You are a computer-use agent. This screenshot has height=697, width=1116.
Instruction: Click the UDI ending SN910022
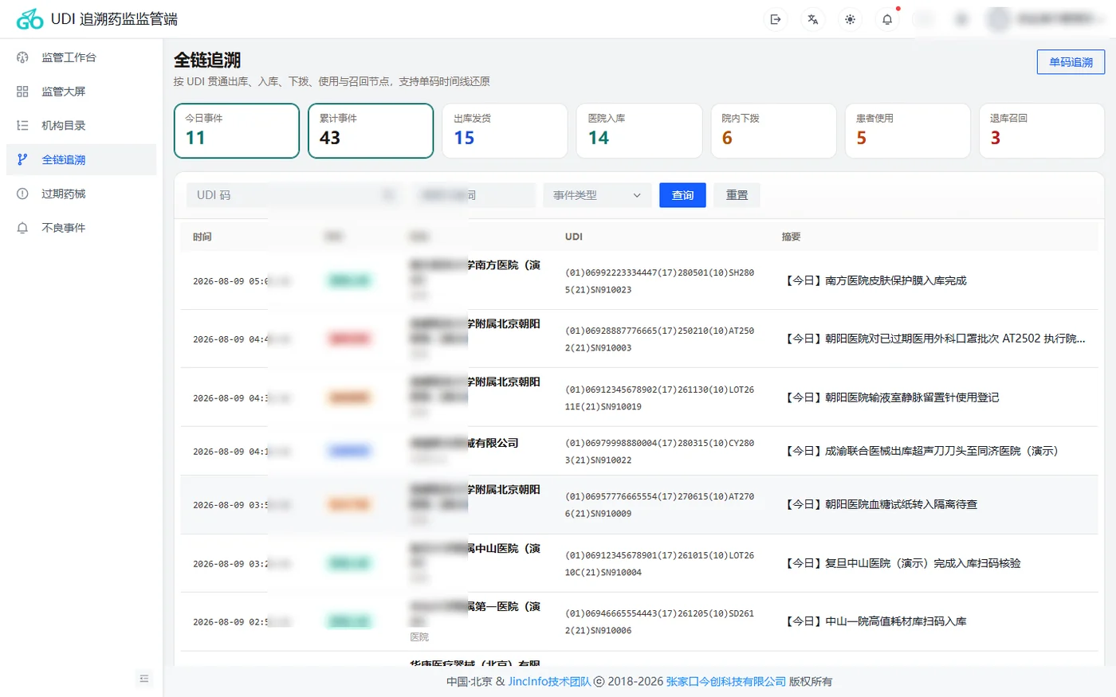pos(659,452)
